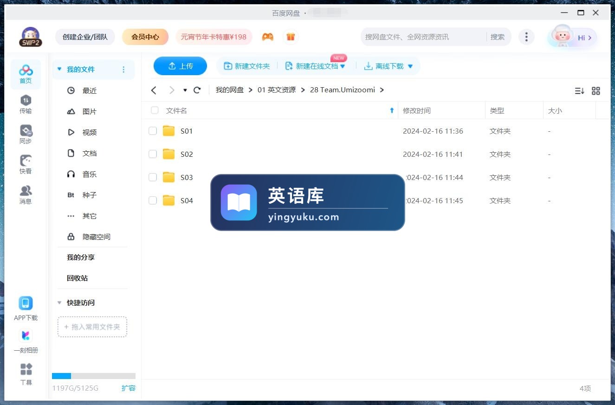Expand chevron after 01 英文资源 breadcrumb
This screenshot has width=615, height=405.
point(303,90)
